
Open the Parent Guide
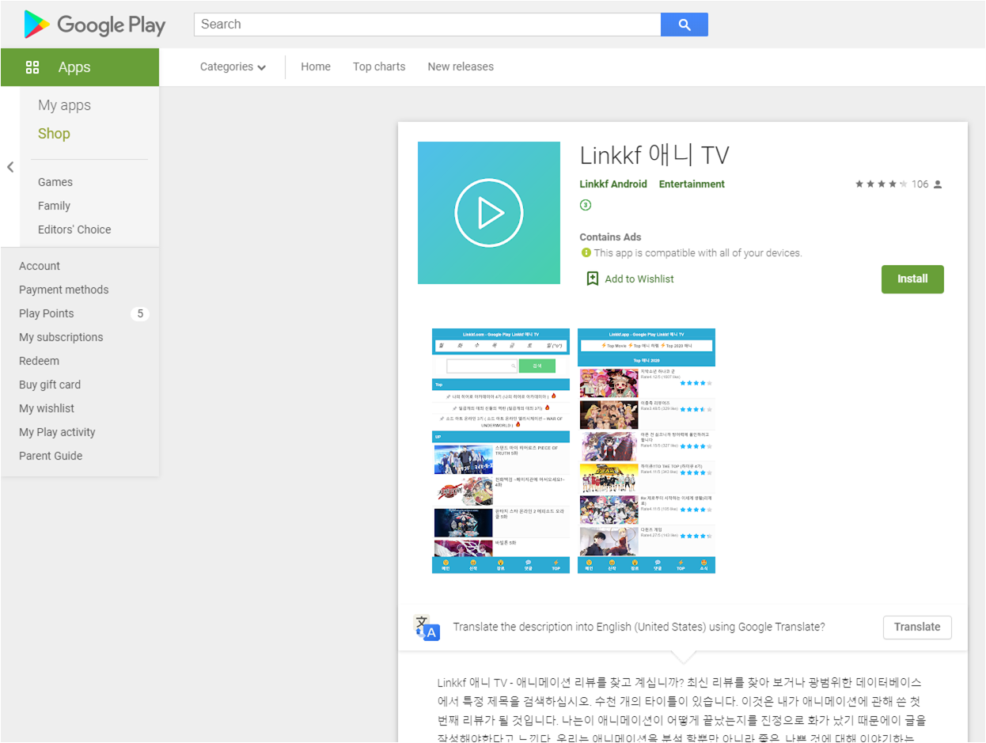point(51,456)
